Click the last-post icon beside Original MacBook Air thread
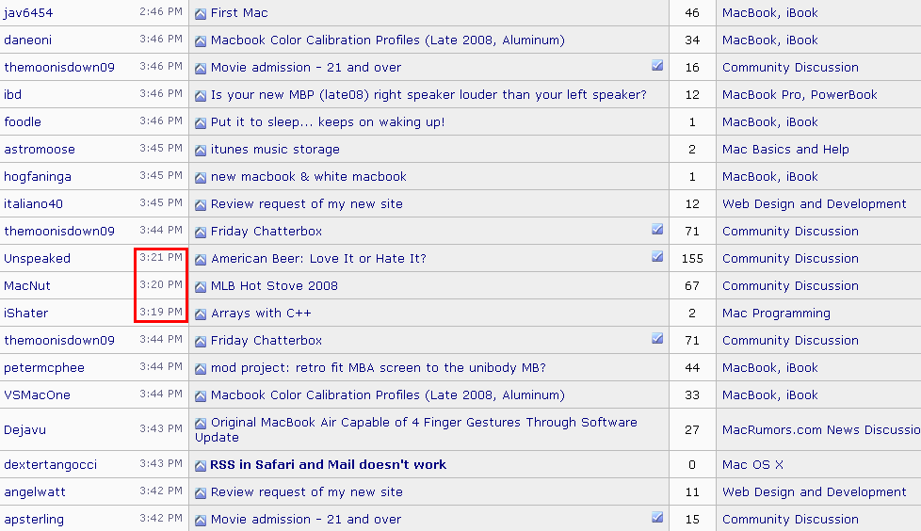 [201, 424]
